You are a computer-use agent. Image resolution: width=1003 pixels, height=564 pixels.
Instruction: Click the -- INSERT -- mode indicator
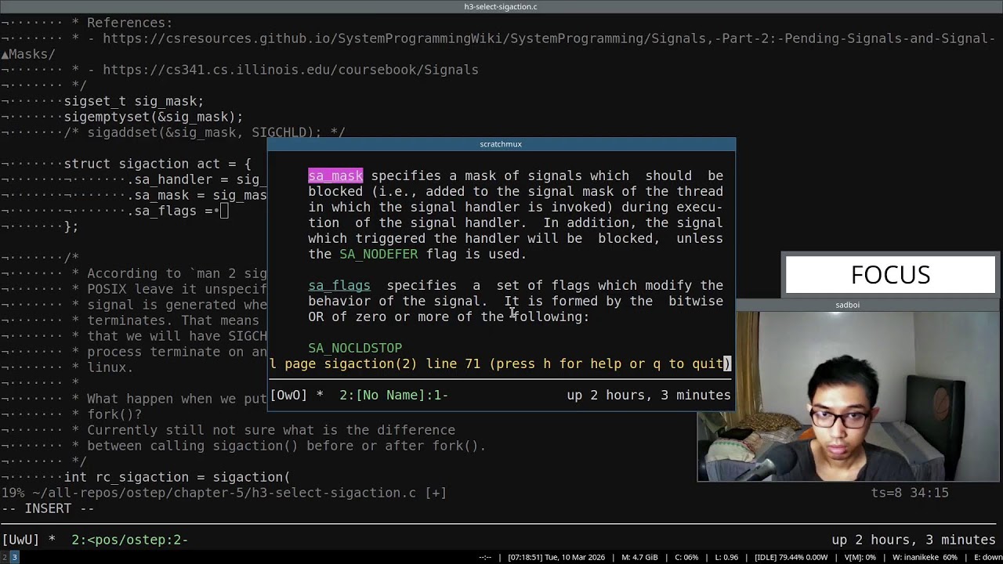[48, 508]
